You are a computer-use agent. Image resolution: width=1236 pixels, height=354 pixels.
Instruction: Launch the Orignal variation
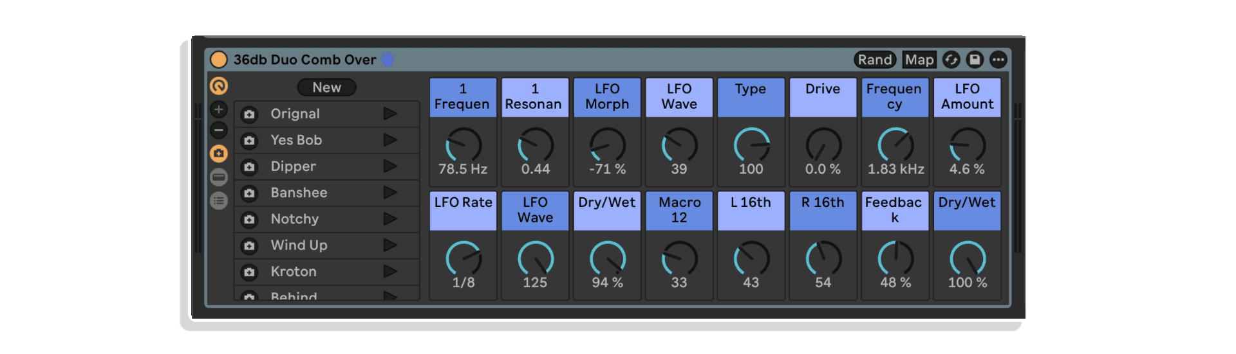pyautogui.click(x=390, y=114)
